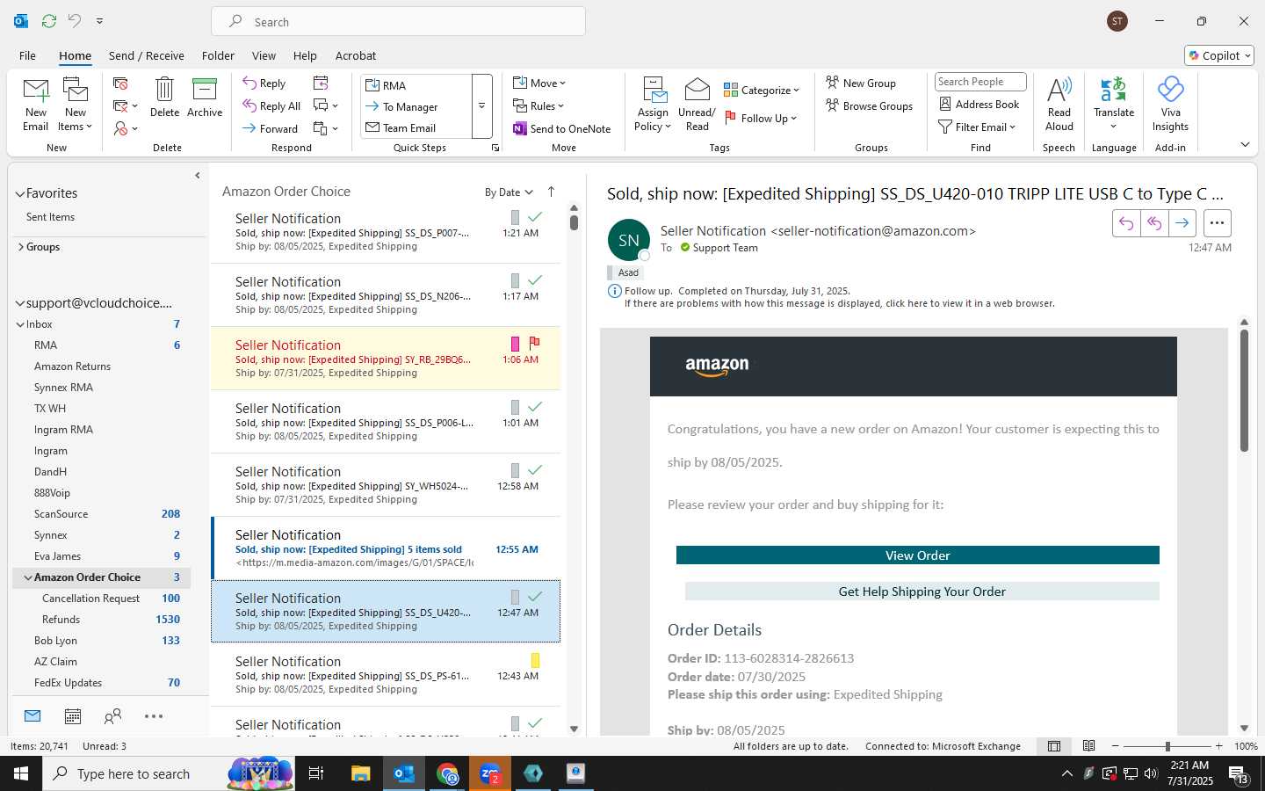Select the Team Email quick step

pyautogui.click(x=416, y=127)
